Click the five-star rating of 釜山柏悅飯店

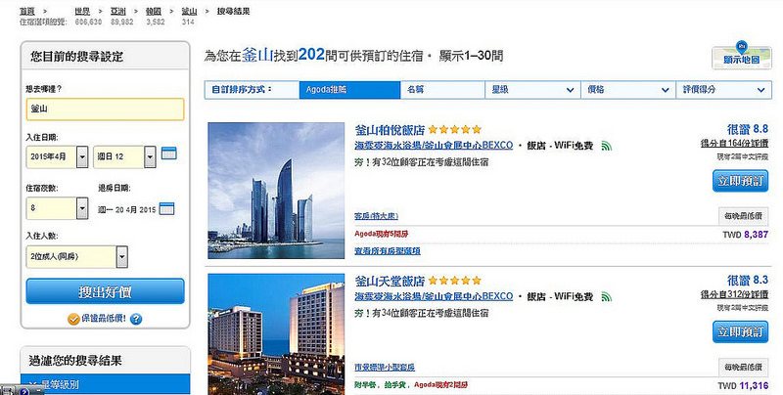tap(454, 130)
